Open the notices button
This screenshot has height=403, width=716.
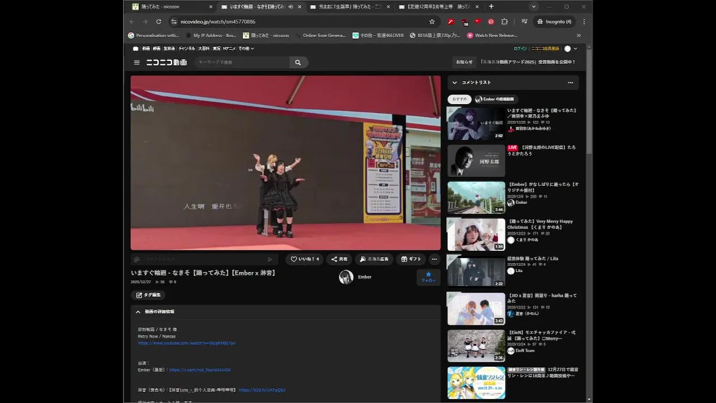coord(464,62)
